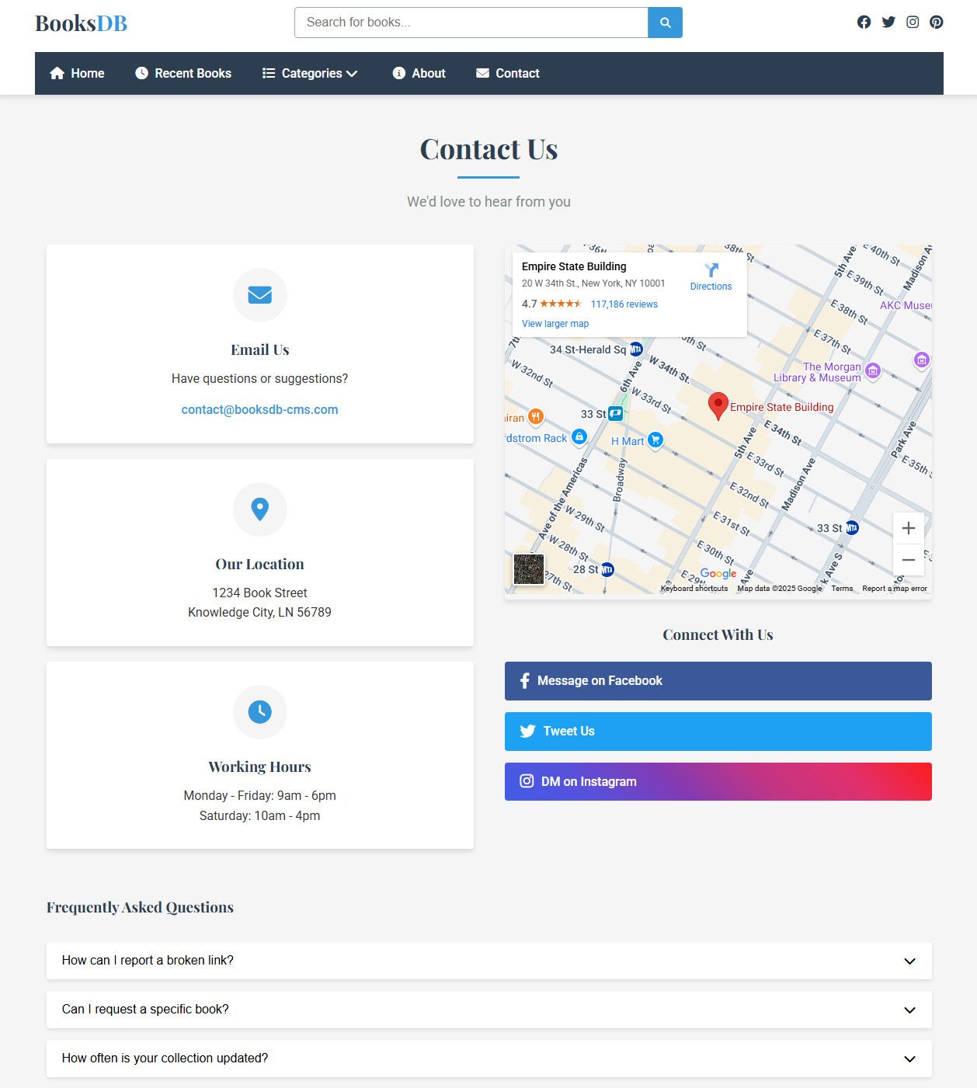Open the Instagram icon in header
Screen dimensions: 977x1088
tap(913, 22)
